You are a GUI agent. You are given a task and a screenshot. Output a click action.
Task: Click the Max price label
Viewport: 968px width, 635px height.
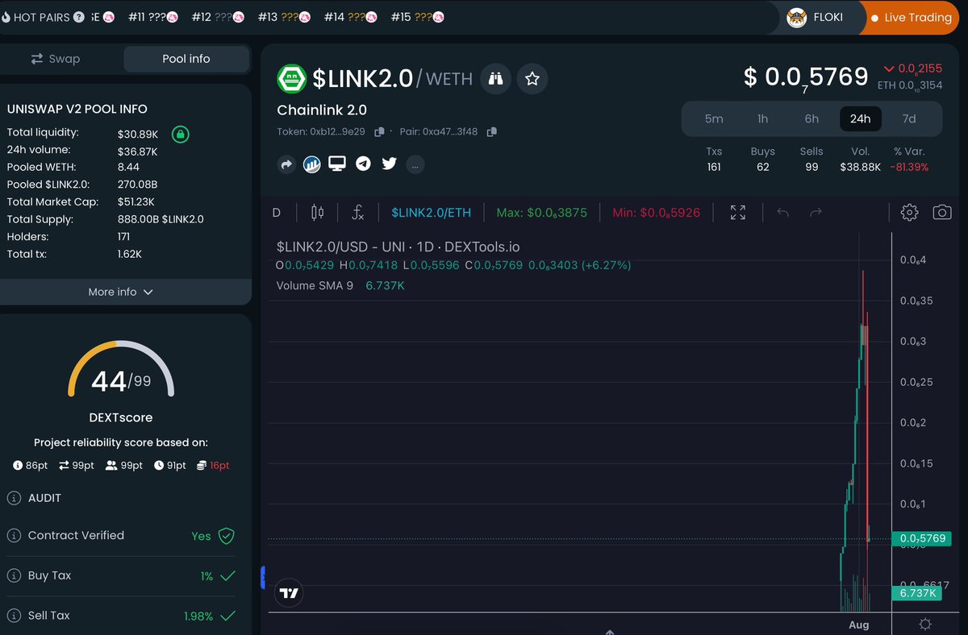[x=542, y=213]
